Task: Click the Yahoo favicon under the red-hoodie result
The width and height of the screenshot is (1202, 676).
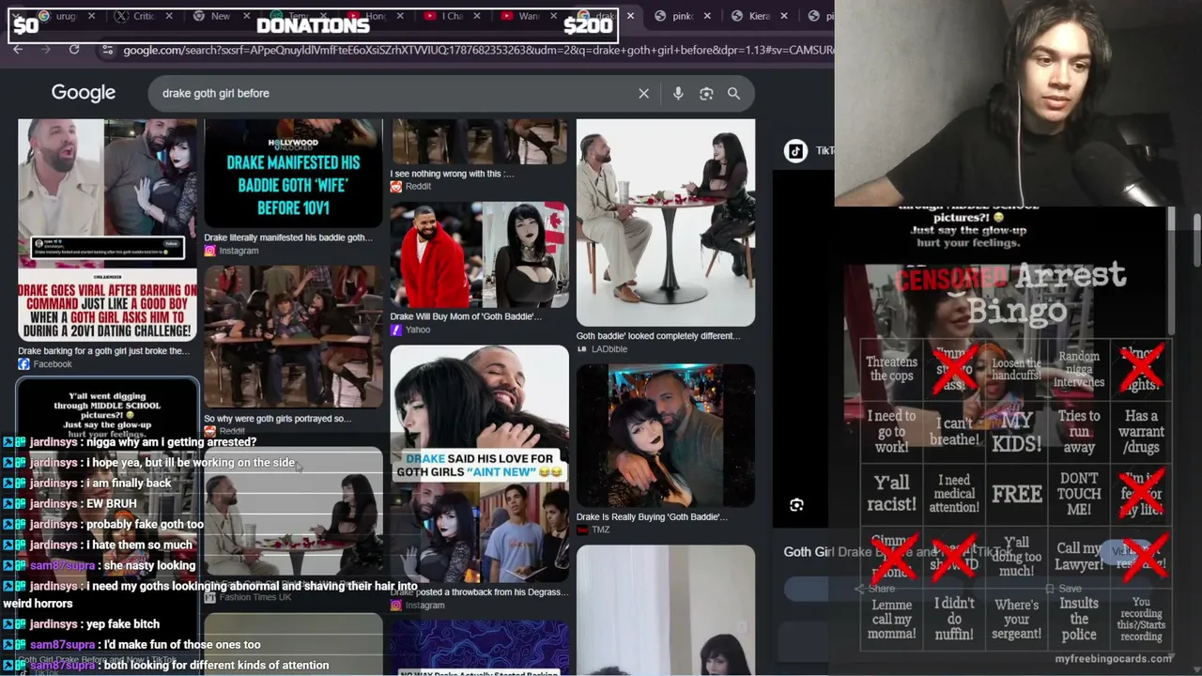Action: [396, 330]
